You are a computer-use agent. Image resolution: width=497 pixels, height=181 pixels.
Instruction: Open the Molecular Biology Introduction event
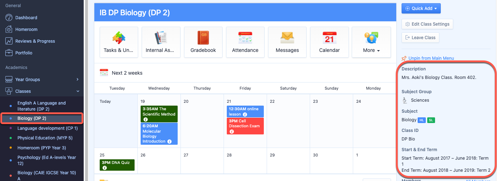tap(159, 134)
